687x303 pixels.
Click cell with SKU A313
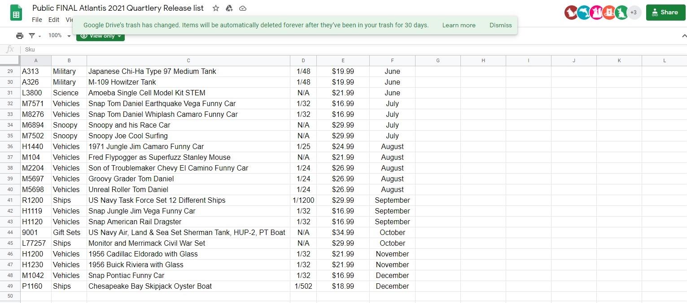(x=36, y=72)
